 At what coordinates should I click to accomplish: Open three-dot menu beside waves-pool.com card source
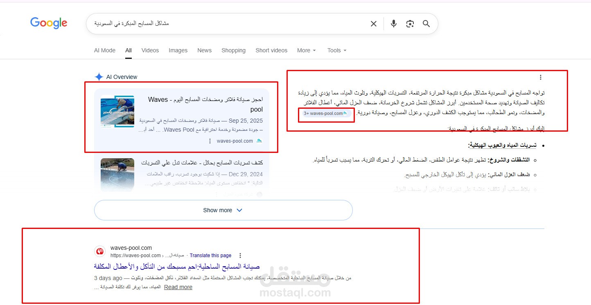point(210,141)
